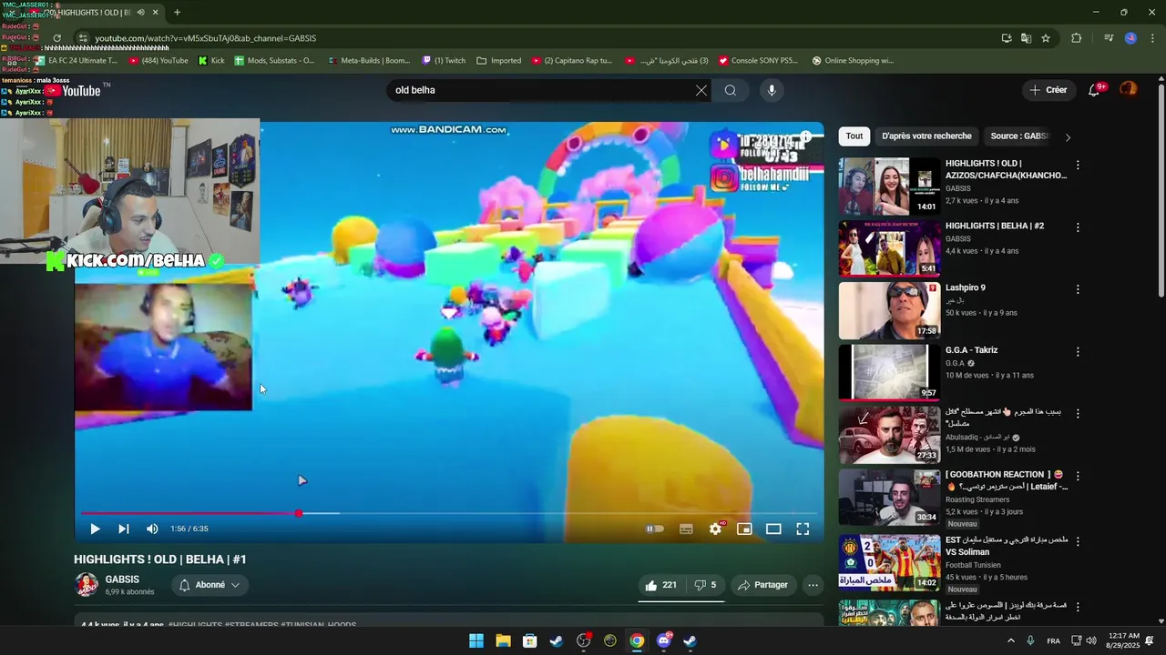Open options for the Abulsadiq video
The image size is (1166, 655).
1078,413
